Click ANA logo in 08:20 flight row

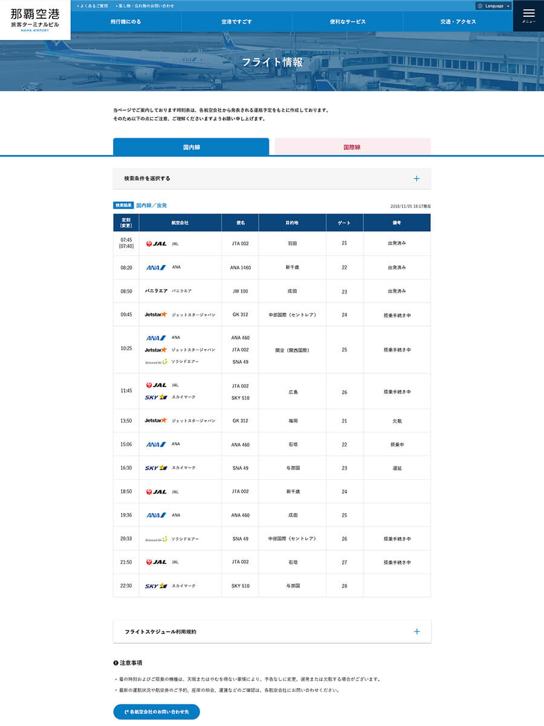[156, 267]
